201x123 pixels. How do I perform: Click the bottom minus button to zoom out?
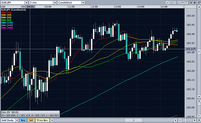point(180,120)
